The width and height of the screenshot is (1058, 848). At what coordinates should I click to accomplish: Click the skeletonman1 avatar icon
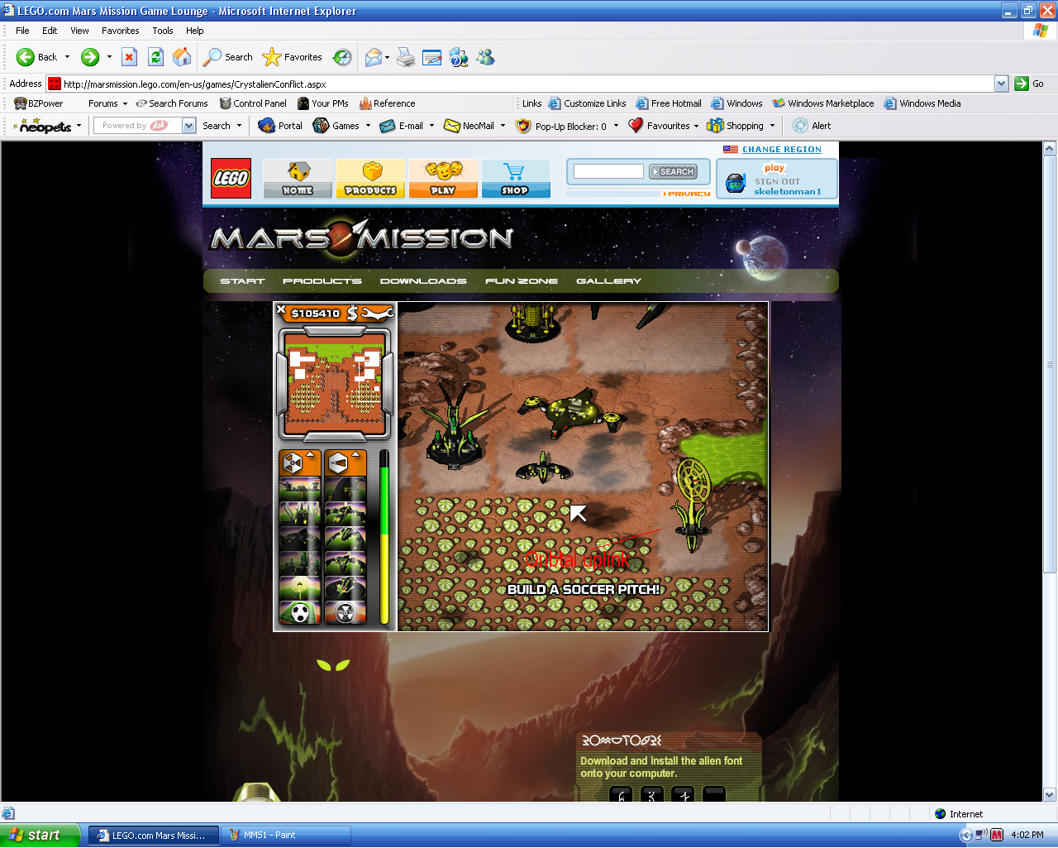tap(736, 183)
